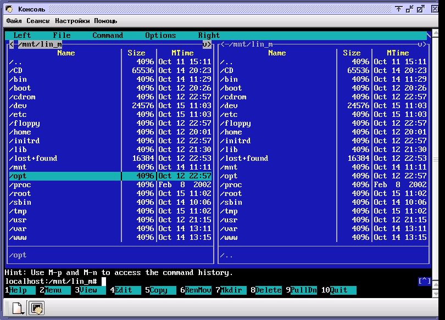Select /home directory in left panel
Screen dimensions: 445x320
(x=110, y=132)
